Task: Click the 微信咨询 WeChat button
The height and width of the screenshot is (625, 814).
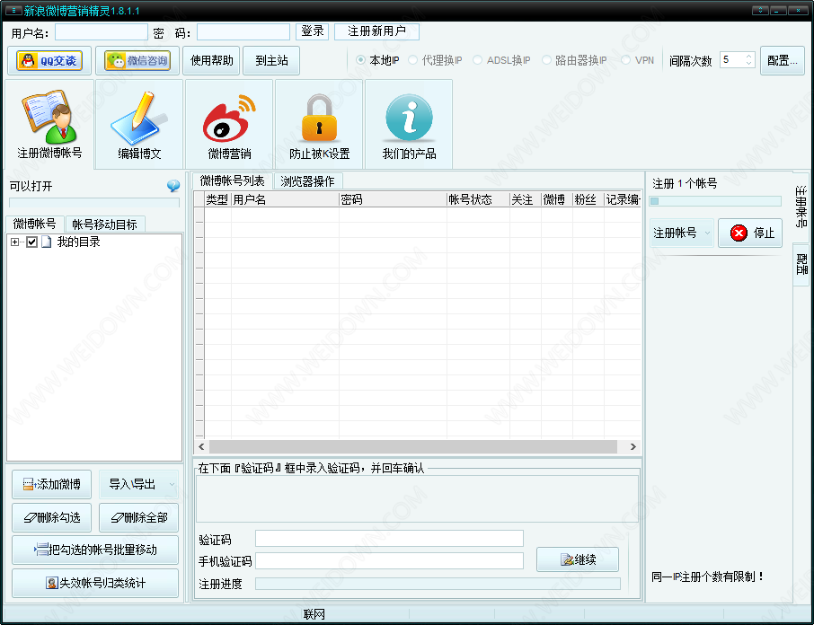Action: (137, 61)
